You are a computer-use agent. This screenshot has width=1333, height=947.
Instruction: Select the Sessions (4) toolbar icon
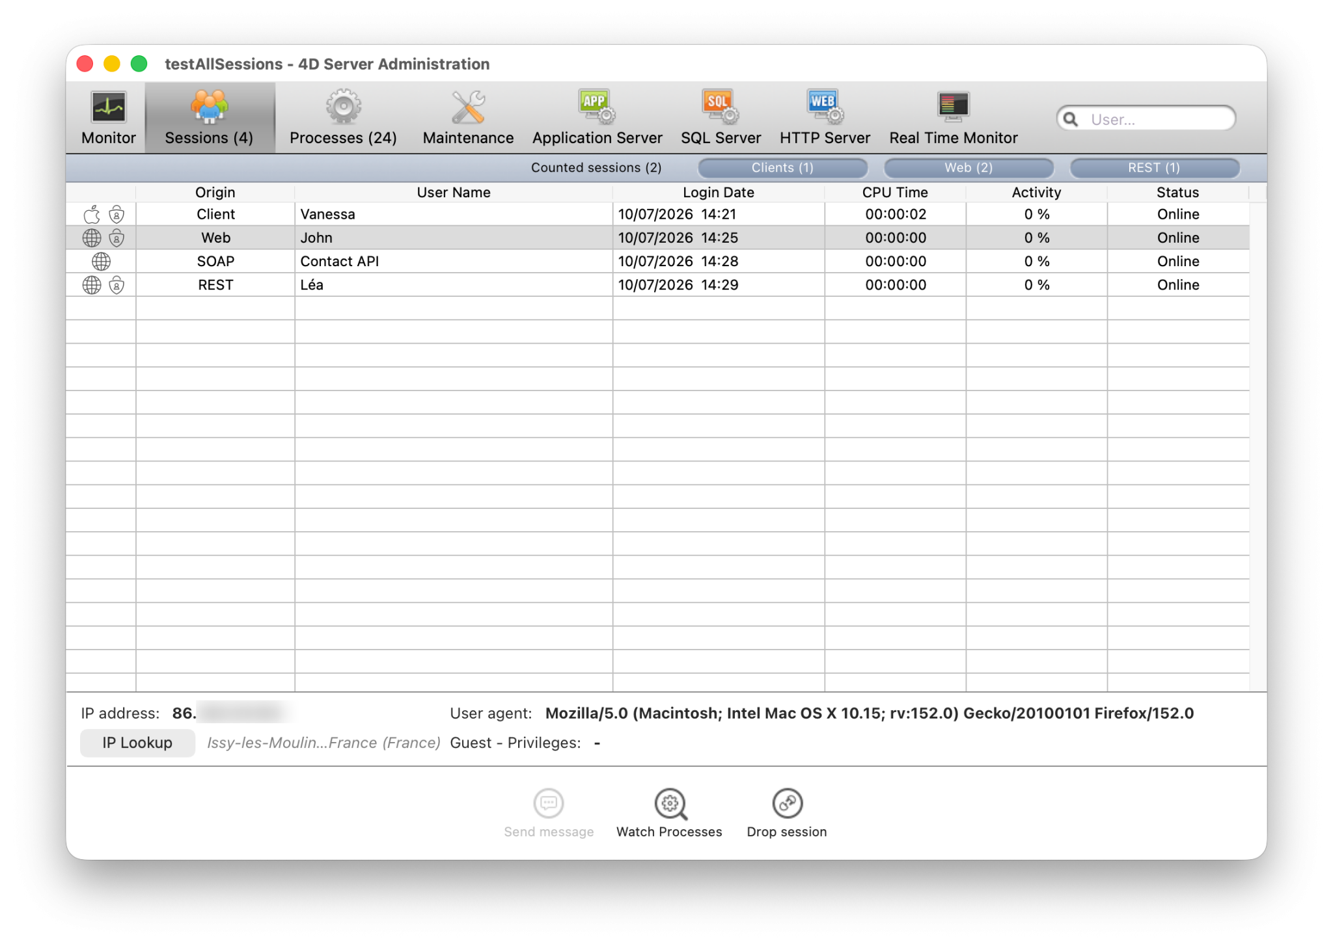pos(209,107)
